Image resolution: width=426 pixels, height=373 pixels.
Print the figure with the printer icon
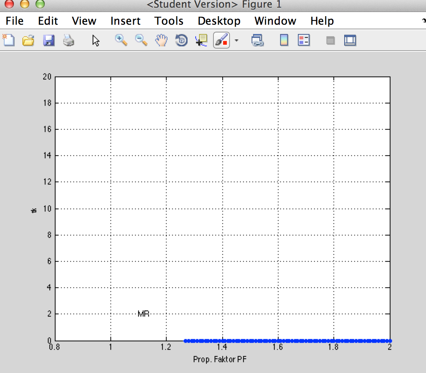(69, 40)
